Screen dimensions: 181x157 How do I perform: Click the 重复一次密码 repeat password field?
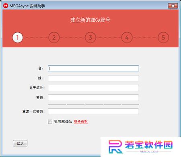pos(93,111)
